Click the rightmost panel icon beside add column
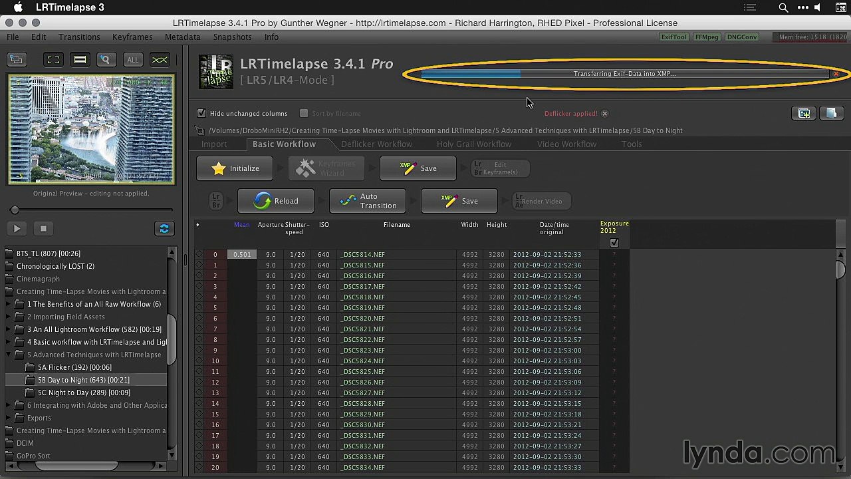851x479 pixels. 831,113
